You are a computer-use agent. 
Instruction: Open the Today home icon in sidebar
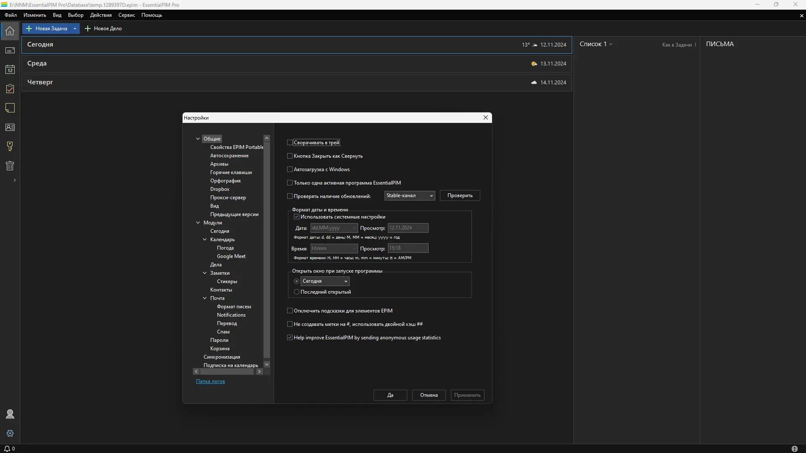[10, 31]
